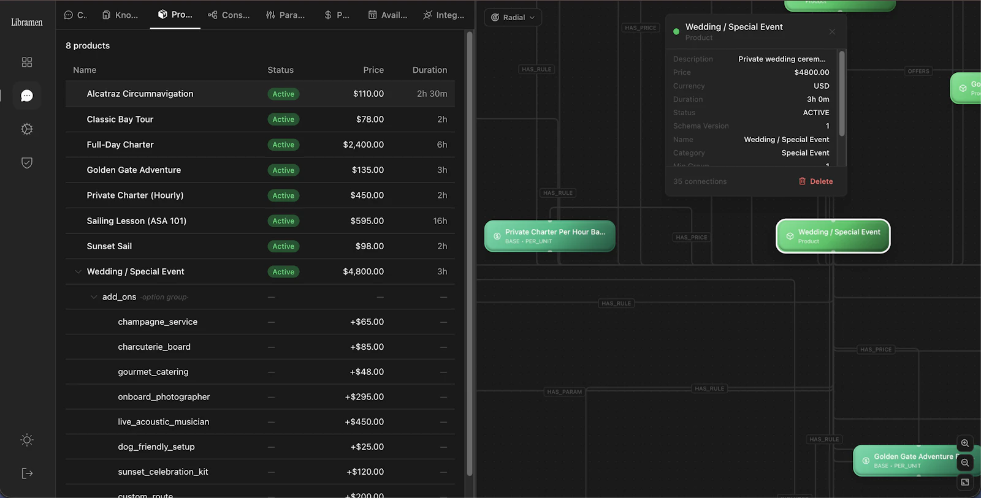Image resolution: width=981 pixels, height=498 pixels.
Task: Click the Libramen logo
Action: (27, 22)
